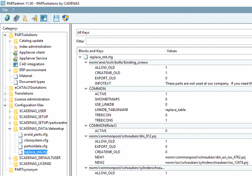Open the File menu
Viewport: 252px width, 176px height.
click(x=5, y=10)
